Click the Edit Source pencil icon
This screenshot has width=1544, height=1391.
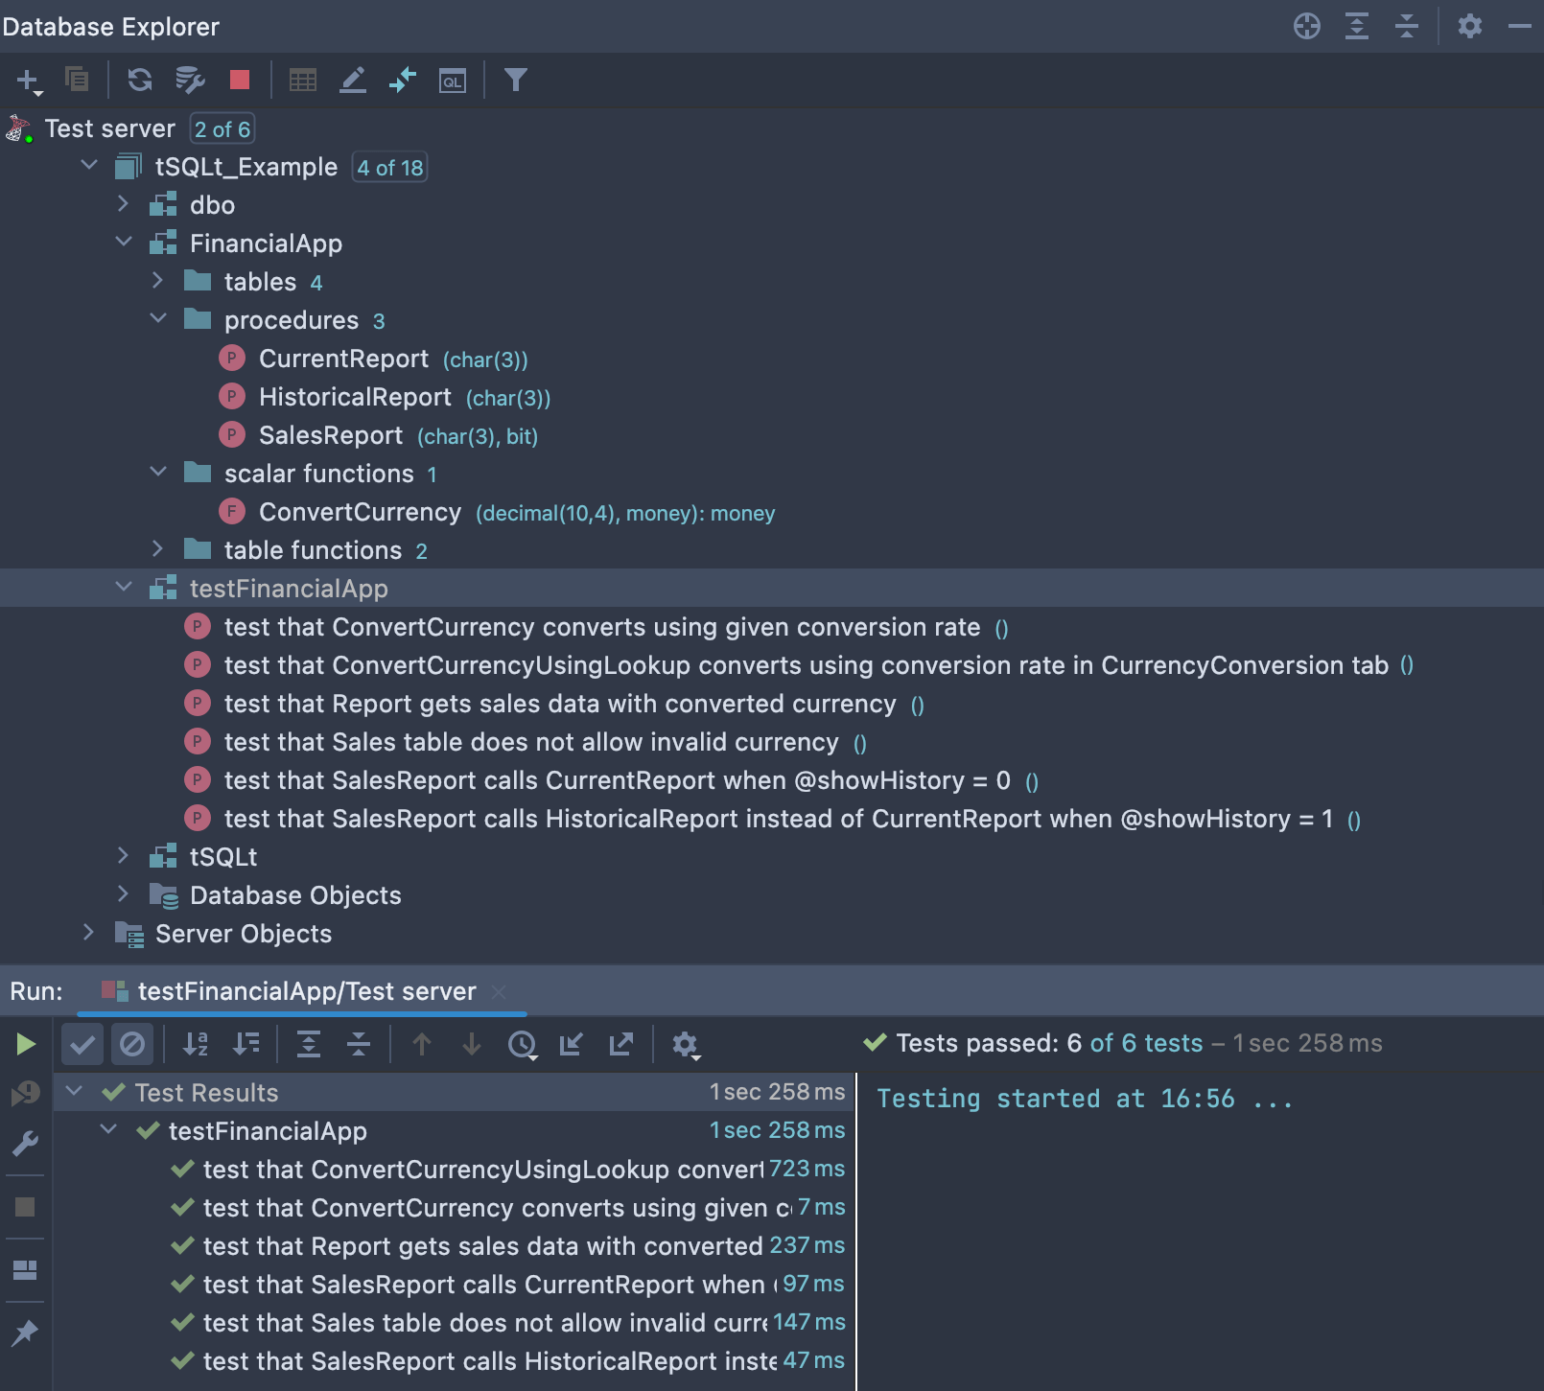(x=353, y=80)
